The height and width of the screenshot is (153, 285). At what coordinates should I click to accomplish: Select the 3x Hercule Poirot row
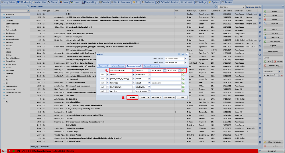pyautogui.click(x=144, y=135)
